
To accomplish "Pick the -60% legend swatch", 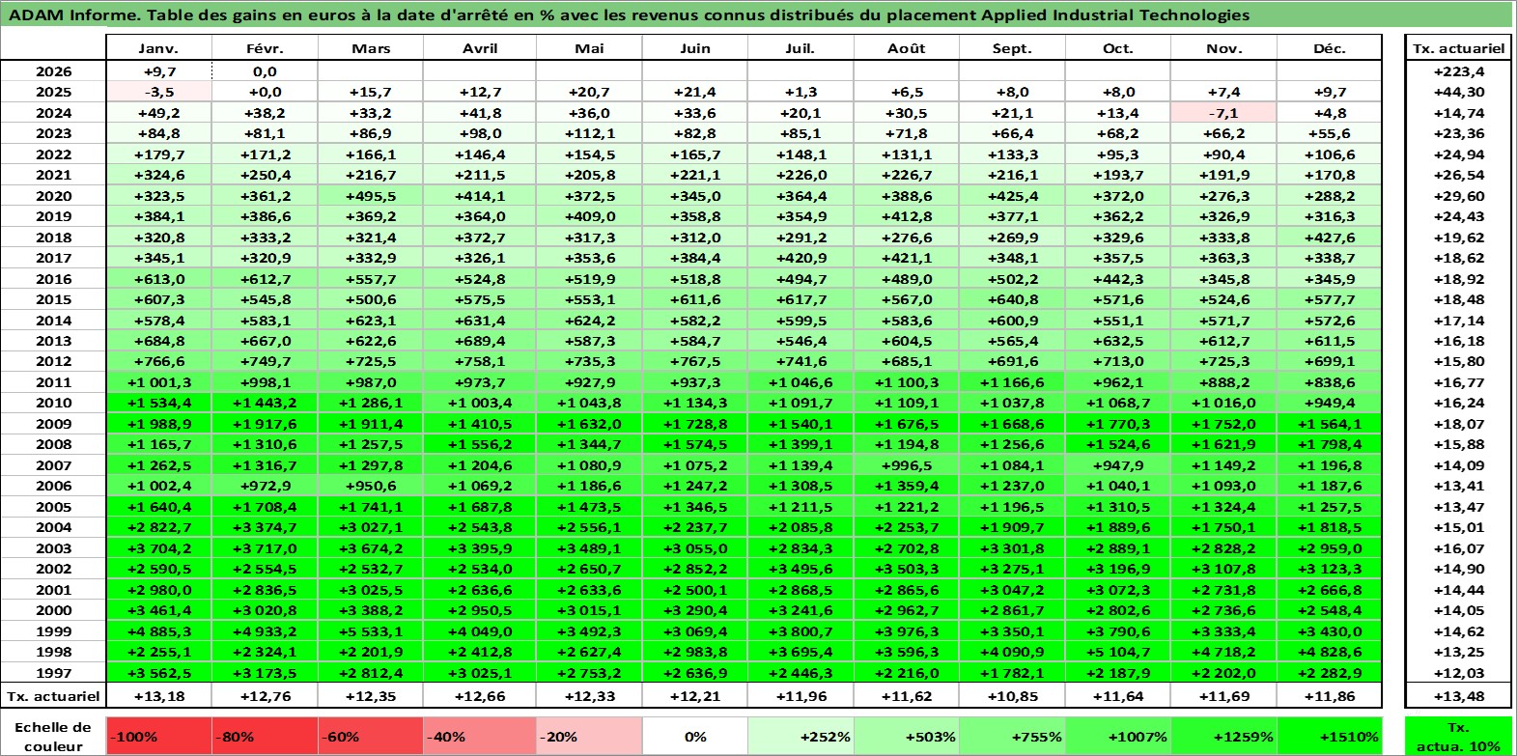I will coord(371,736).
